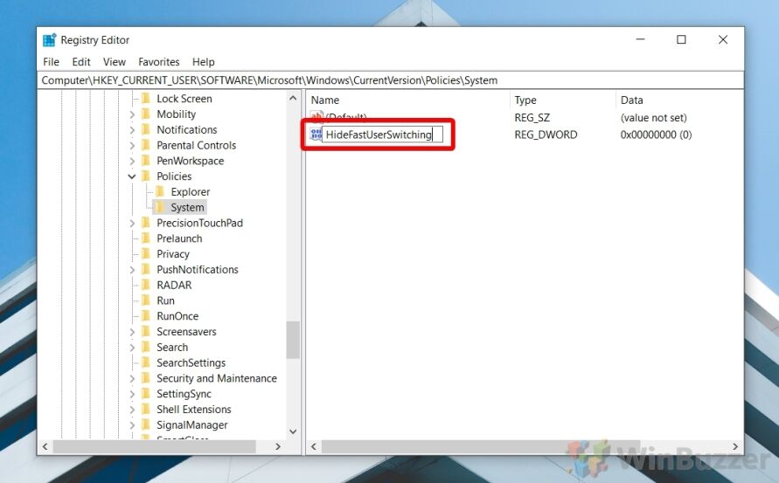The width and height of the screenshot is (779, 483).
Task: Click the HideFastUserSwitching name edit box
Action: 382,135
